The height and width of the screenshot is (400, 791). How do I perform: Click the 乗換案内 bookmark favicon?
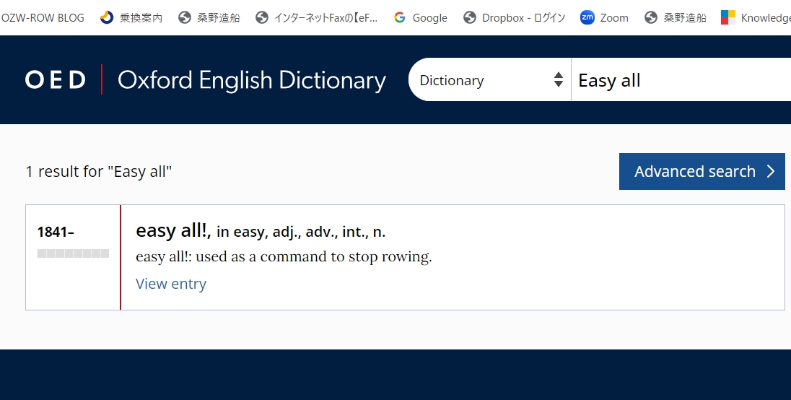[x=107, y=17]
